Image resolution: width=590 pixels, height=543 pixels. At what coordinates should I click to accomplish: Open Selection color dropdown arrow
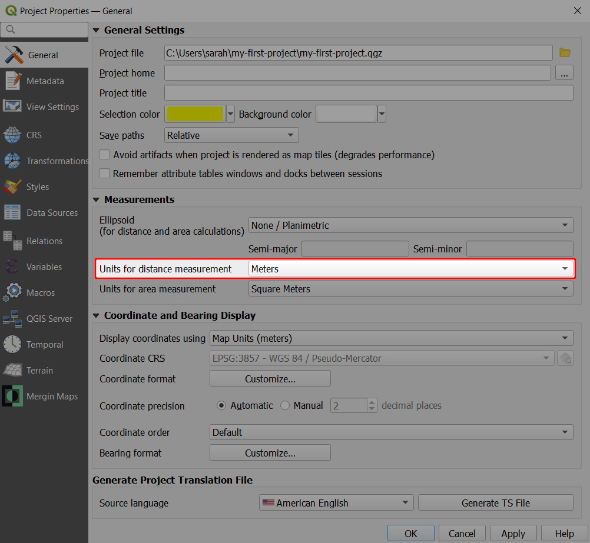tap(230, 114)
